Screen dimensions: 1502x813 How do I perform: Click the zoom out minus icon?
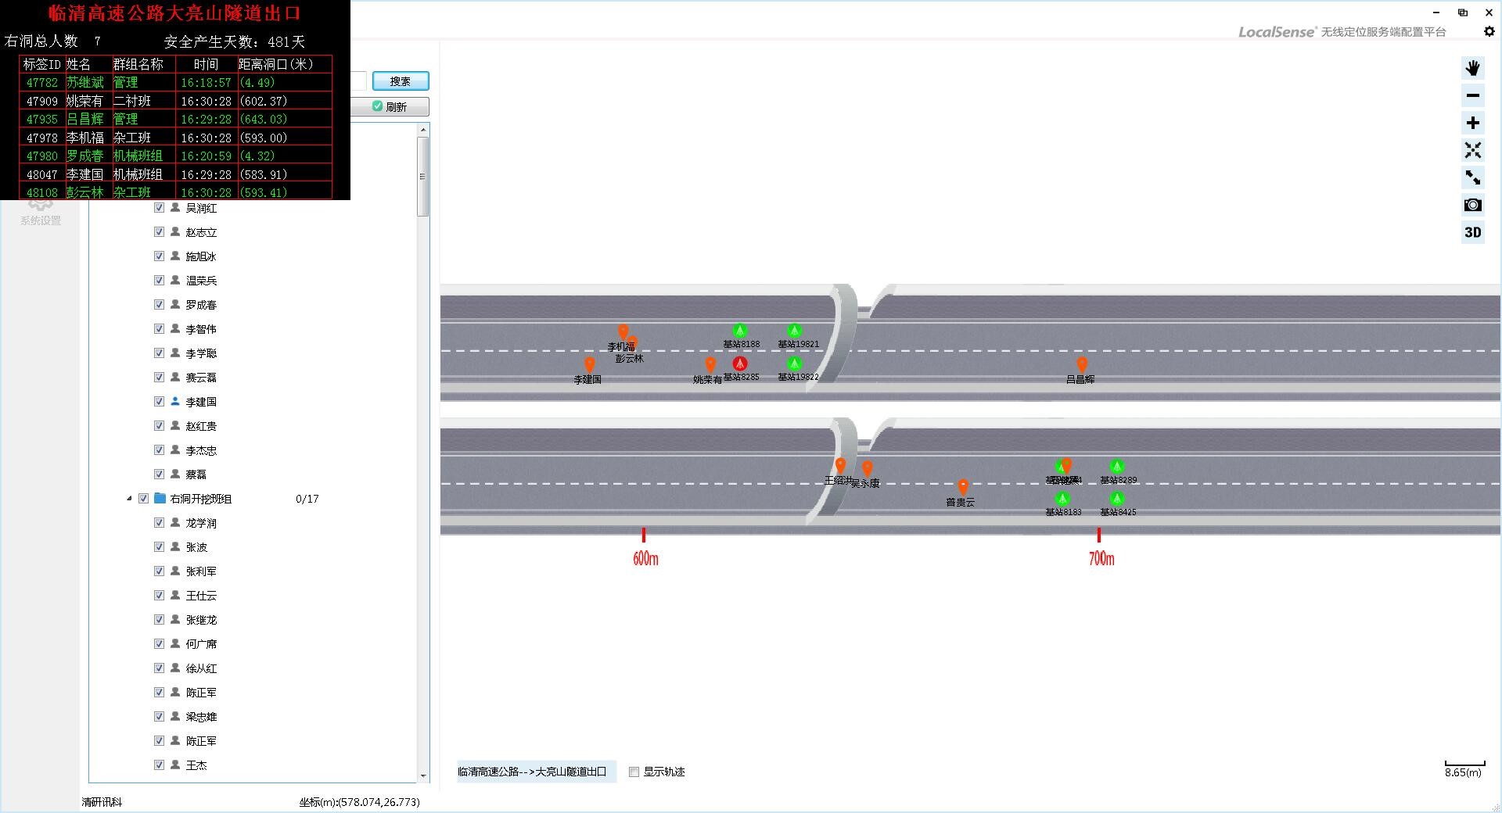coord(1472,95)
